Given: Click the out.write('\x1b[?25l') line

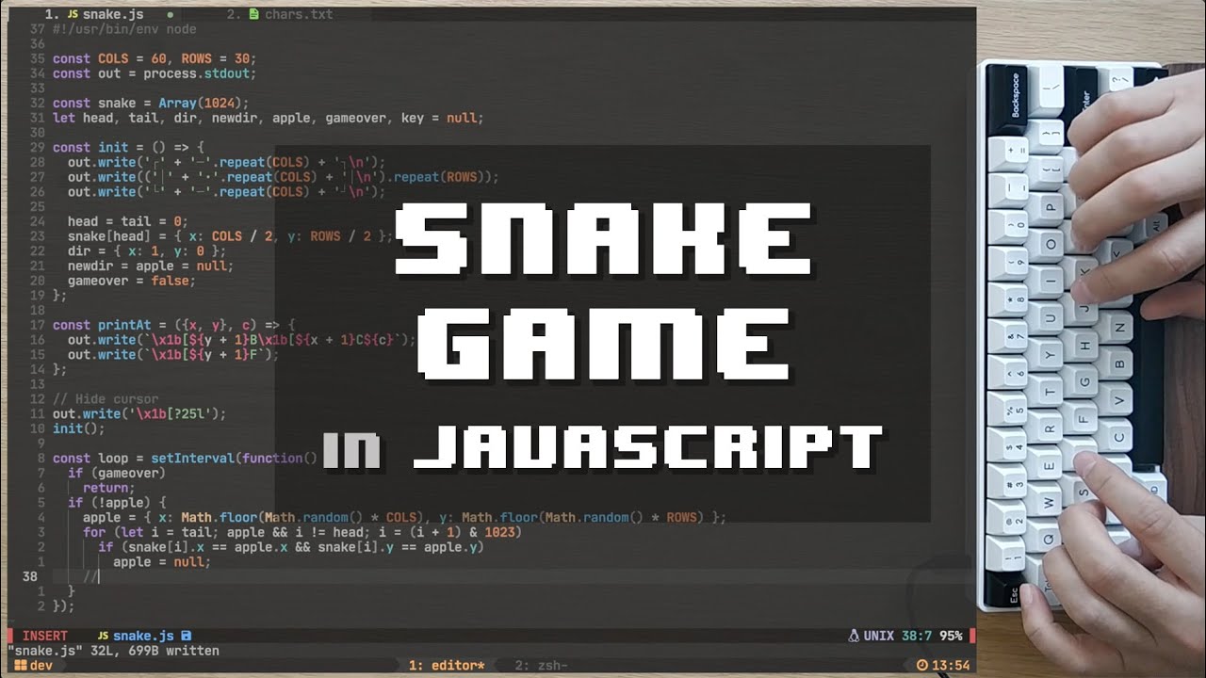Looking at the screenshot, I should pyautogui.click(x=139, y=413).
